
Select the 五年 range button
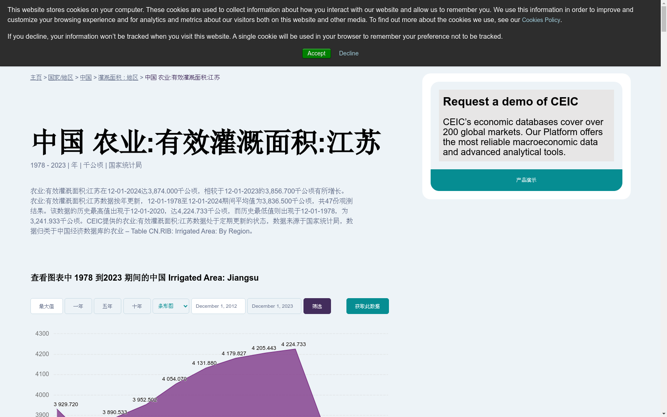tap(108, 306)
